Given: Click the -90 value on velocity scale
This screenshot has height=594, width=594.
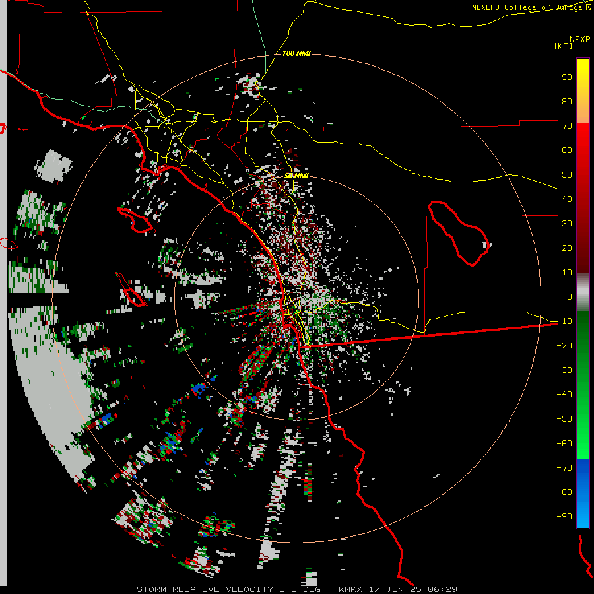Looking at the screenshot, I should coord(564,517).
